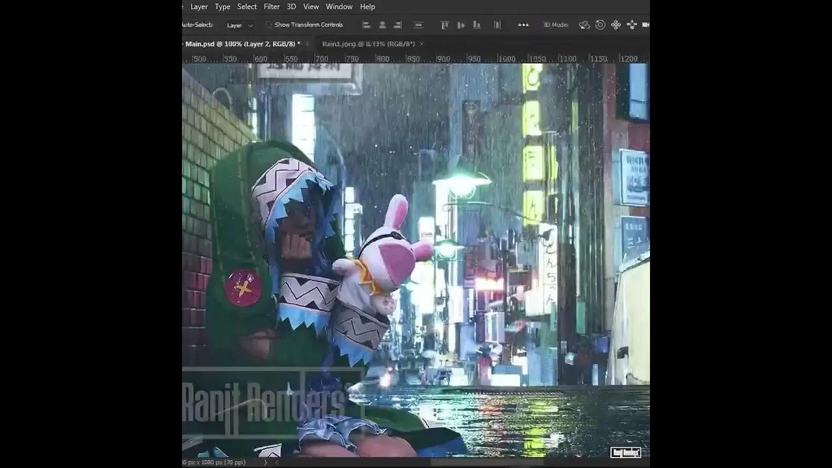This screenshot has height=468, width=832.
Task: Select the Pan 3D camera mode
Action: click(616, 25)
